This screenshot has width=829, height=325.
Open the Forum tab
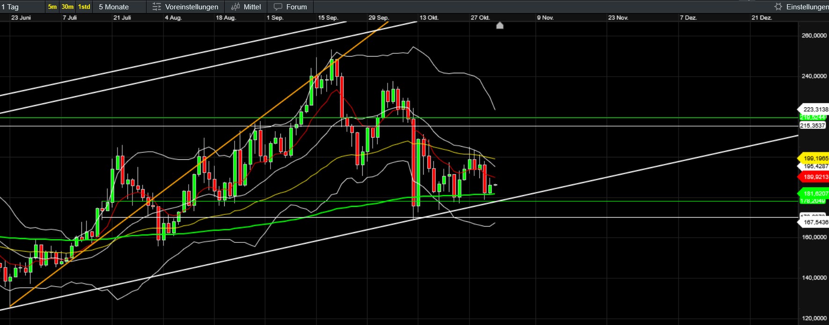pyautogui.click(x=296, y=7)
